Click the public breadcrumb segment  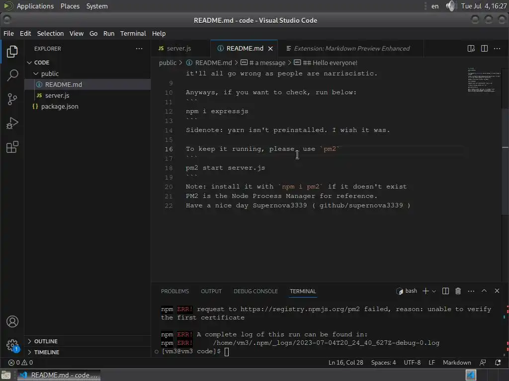click(168, 63)
